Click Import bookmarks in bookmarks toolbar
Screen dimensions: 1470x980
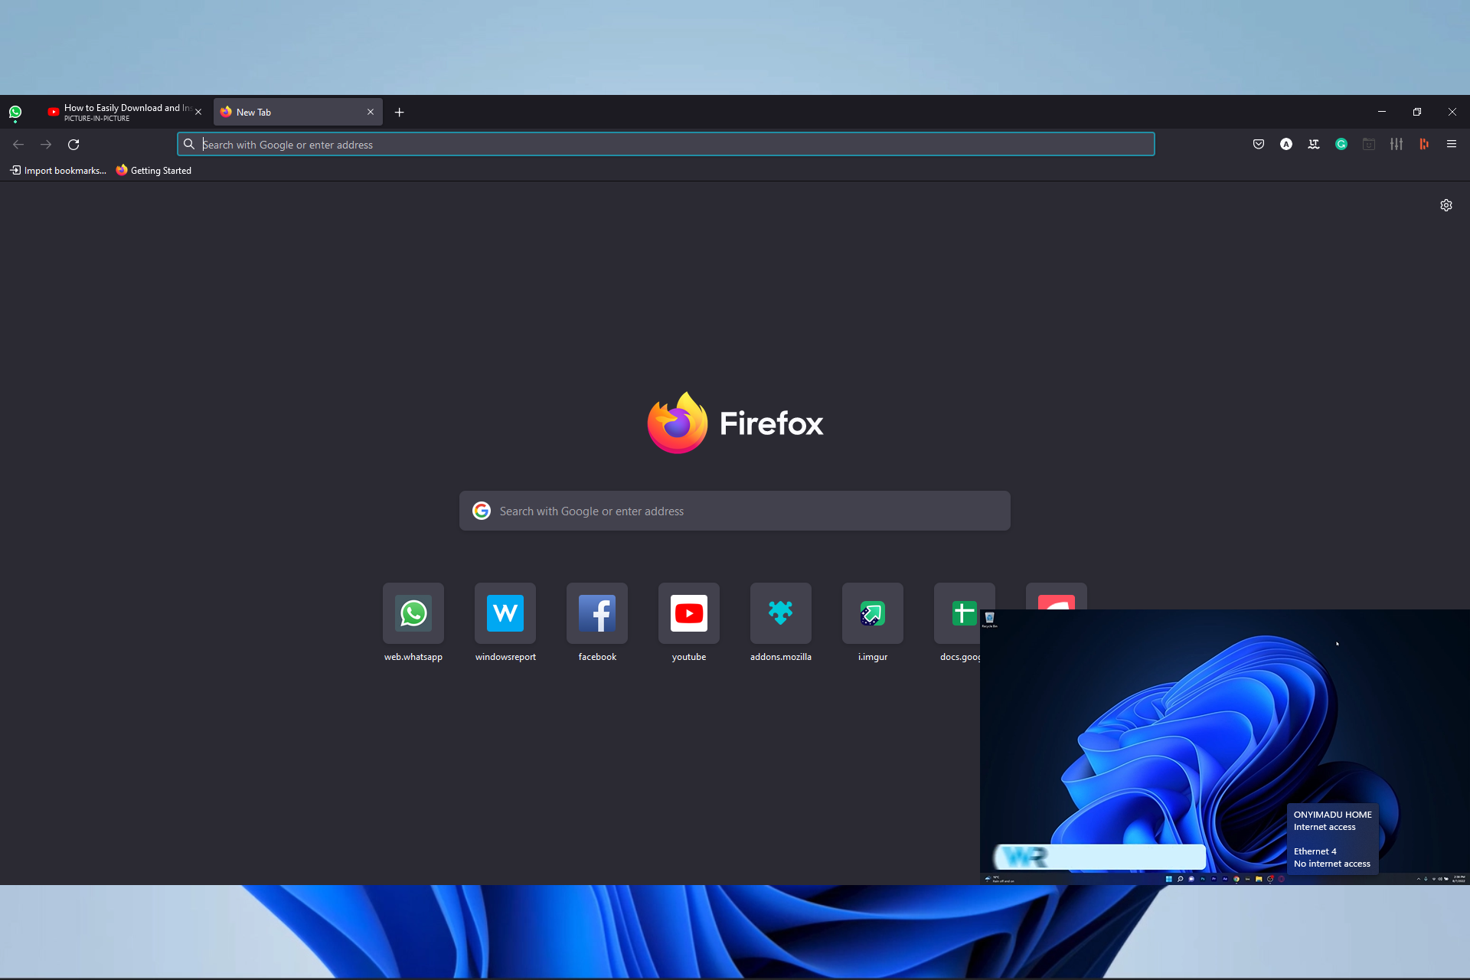[58, 171]
